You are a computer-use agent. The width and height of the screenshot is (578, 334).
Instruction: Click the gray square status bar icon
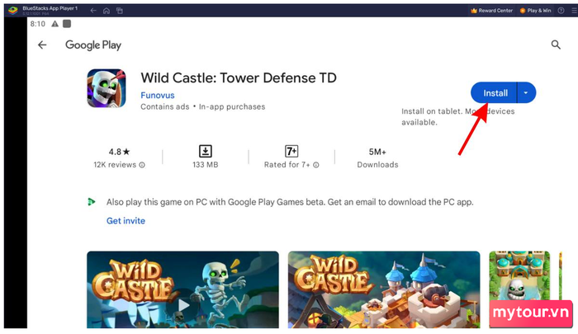67,24
